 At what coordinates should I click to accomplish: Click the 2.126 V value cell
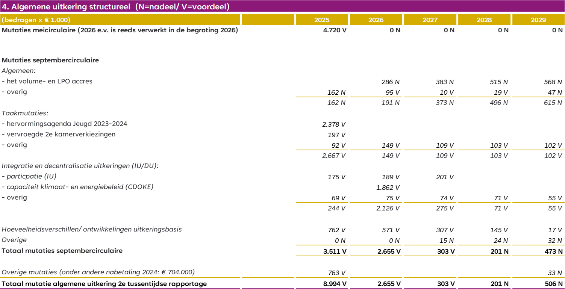388,208
